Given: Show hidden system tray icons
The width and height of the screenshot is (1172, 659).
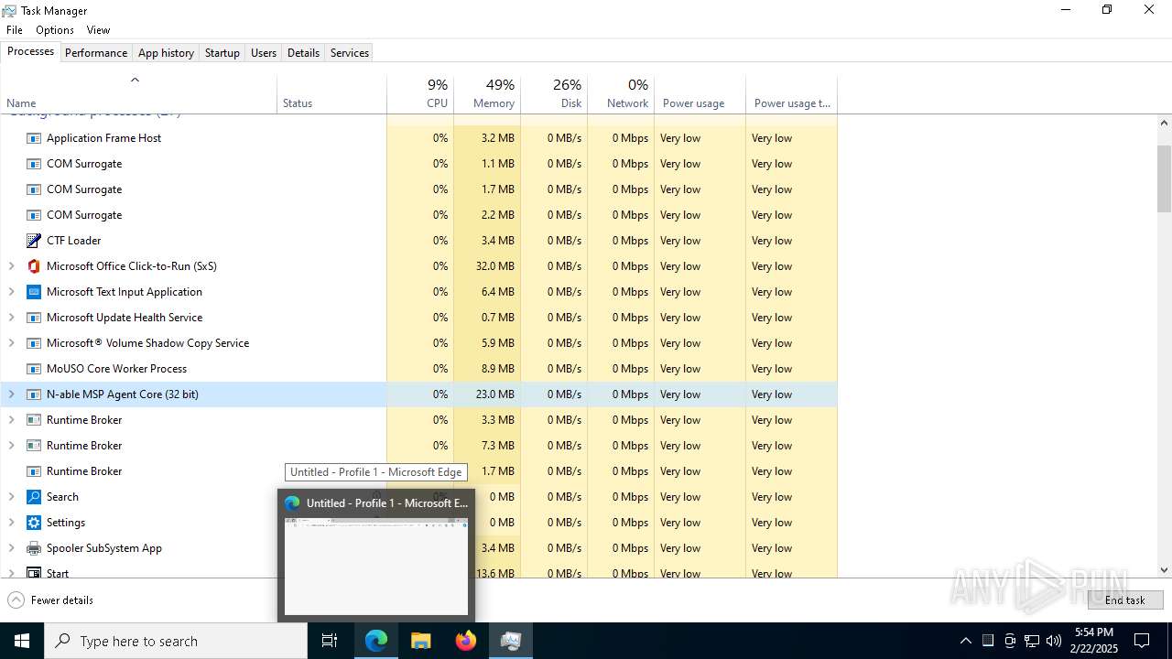Looking at the screenshot, I should click(x=965, y=641).
